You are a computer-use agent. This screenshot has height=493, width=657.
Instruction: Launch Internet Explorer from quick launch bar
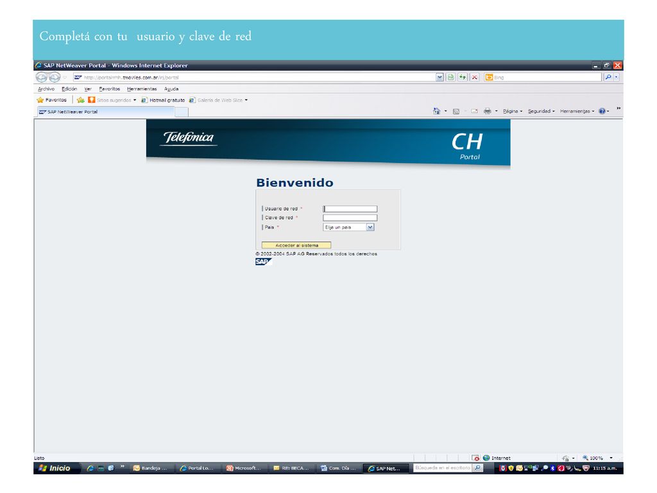click(90, 468)
